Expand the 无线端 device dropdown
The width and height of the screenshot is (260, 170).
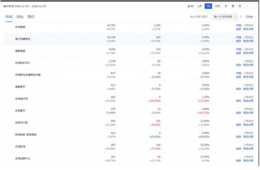pos(251,16)
